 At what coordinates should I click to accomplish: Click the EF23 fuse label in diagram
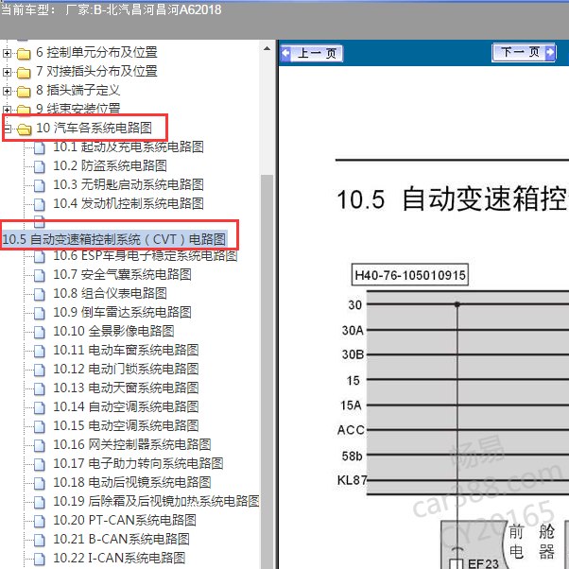tap(483, 563)
